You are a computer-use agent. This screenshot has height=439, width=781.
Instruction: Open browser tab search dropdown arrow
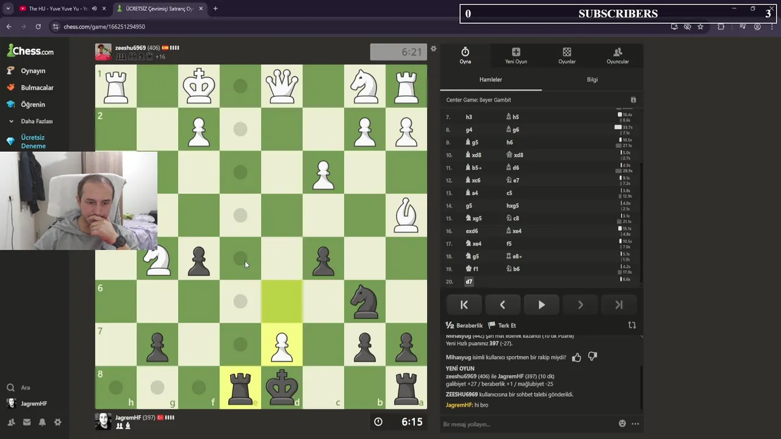click(x=8, y=9)
